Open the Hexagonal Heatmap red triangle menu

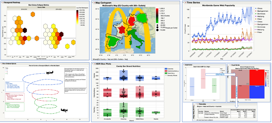[3, 3]
